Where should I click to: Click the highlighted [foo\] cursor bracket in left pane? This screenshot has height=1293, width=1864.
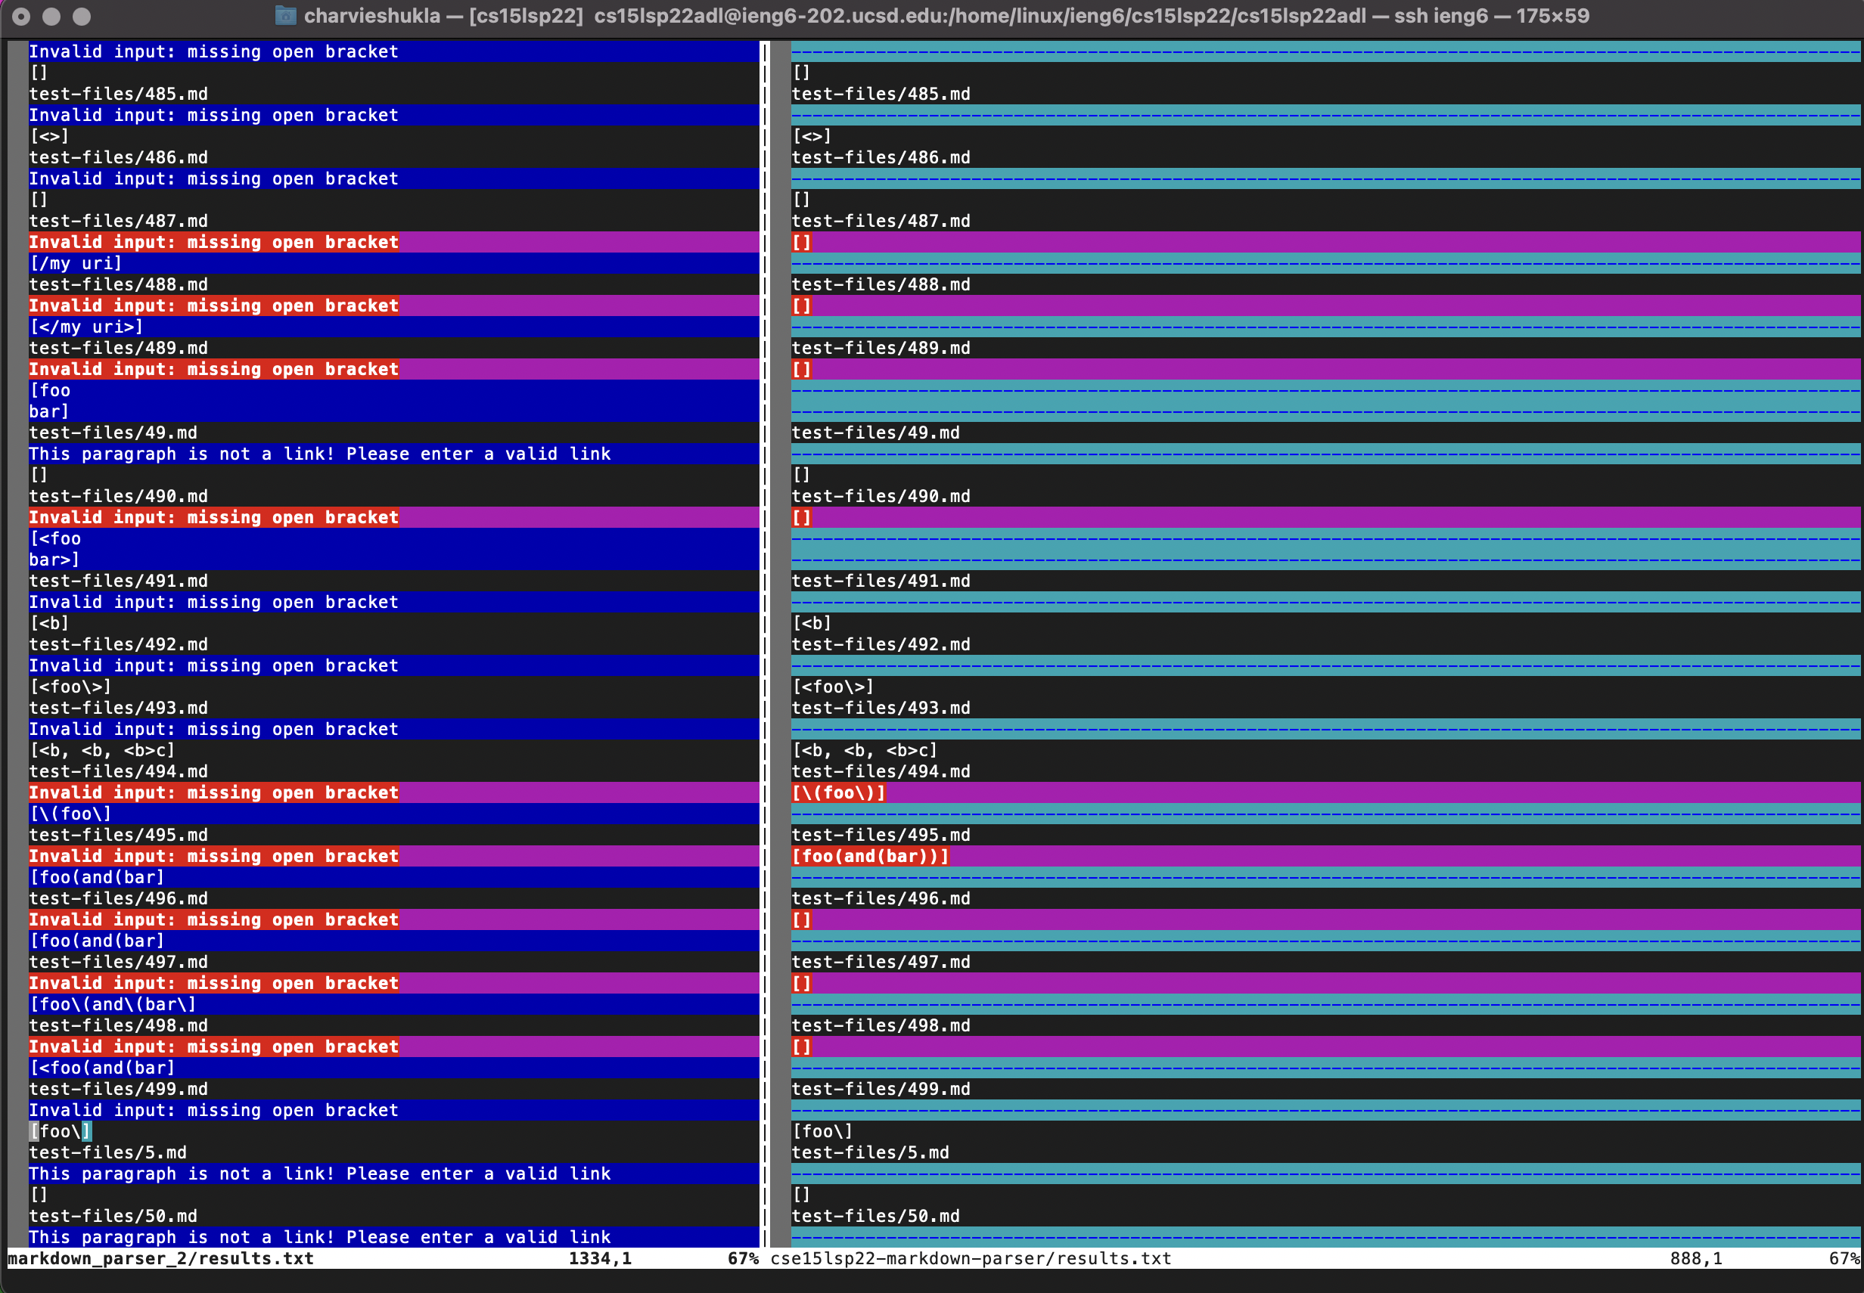tap(34, 1131)
